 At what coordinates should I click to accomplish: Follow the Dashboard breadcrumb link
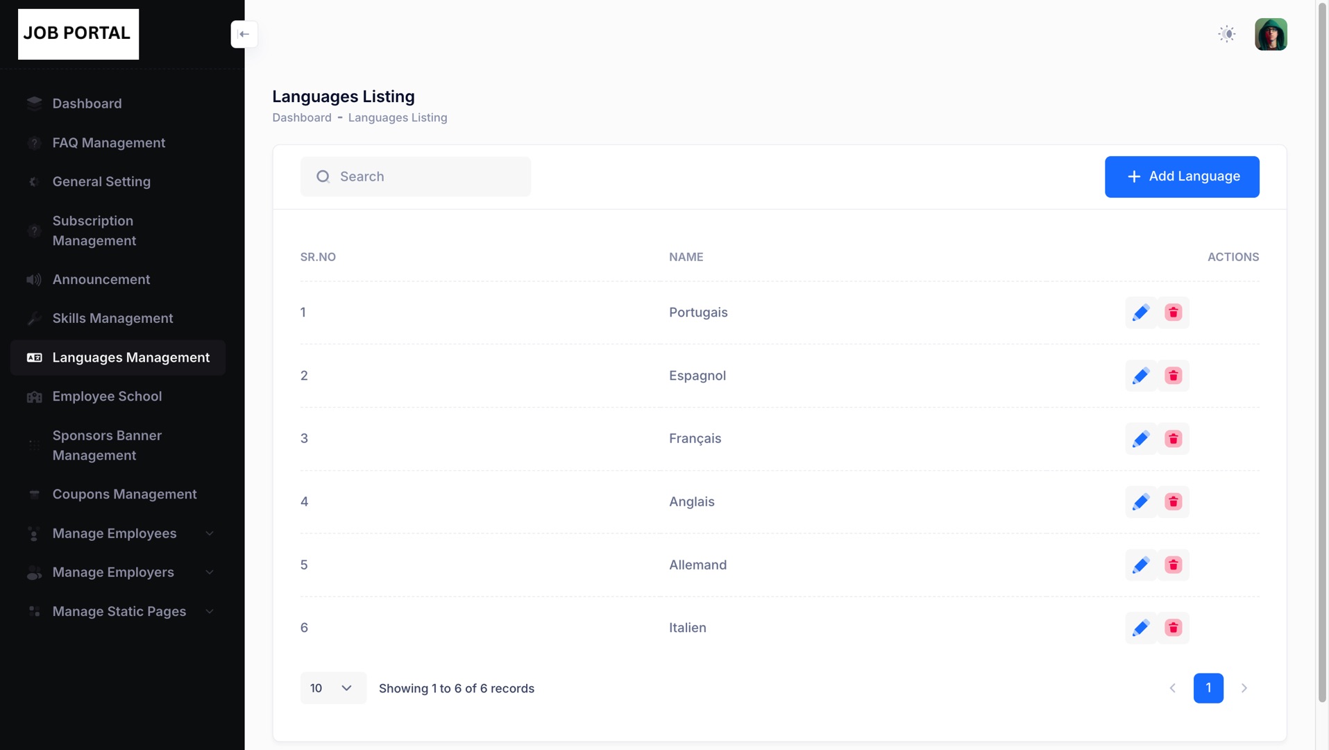301,117
